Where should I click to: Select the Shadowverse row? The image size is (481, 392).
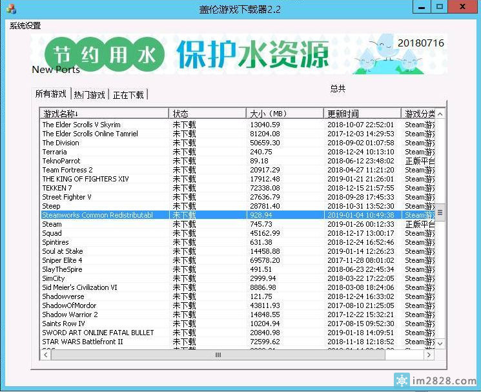click(x=238, y=296)
